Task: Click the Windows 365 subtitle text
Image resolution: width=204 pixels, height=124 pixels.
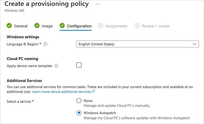Action: point(15,10)
